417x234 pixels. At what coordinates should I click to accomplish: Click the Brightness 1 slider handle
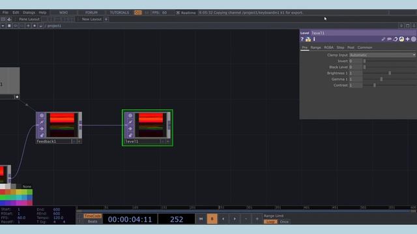pyautogui.click(x=390, y=73)
